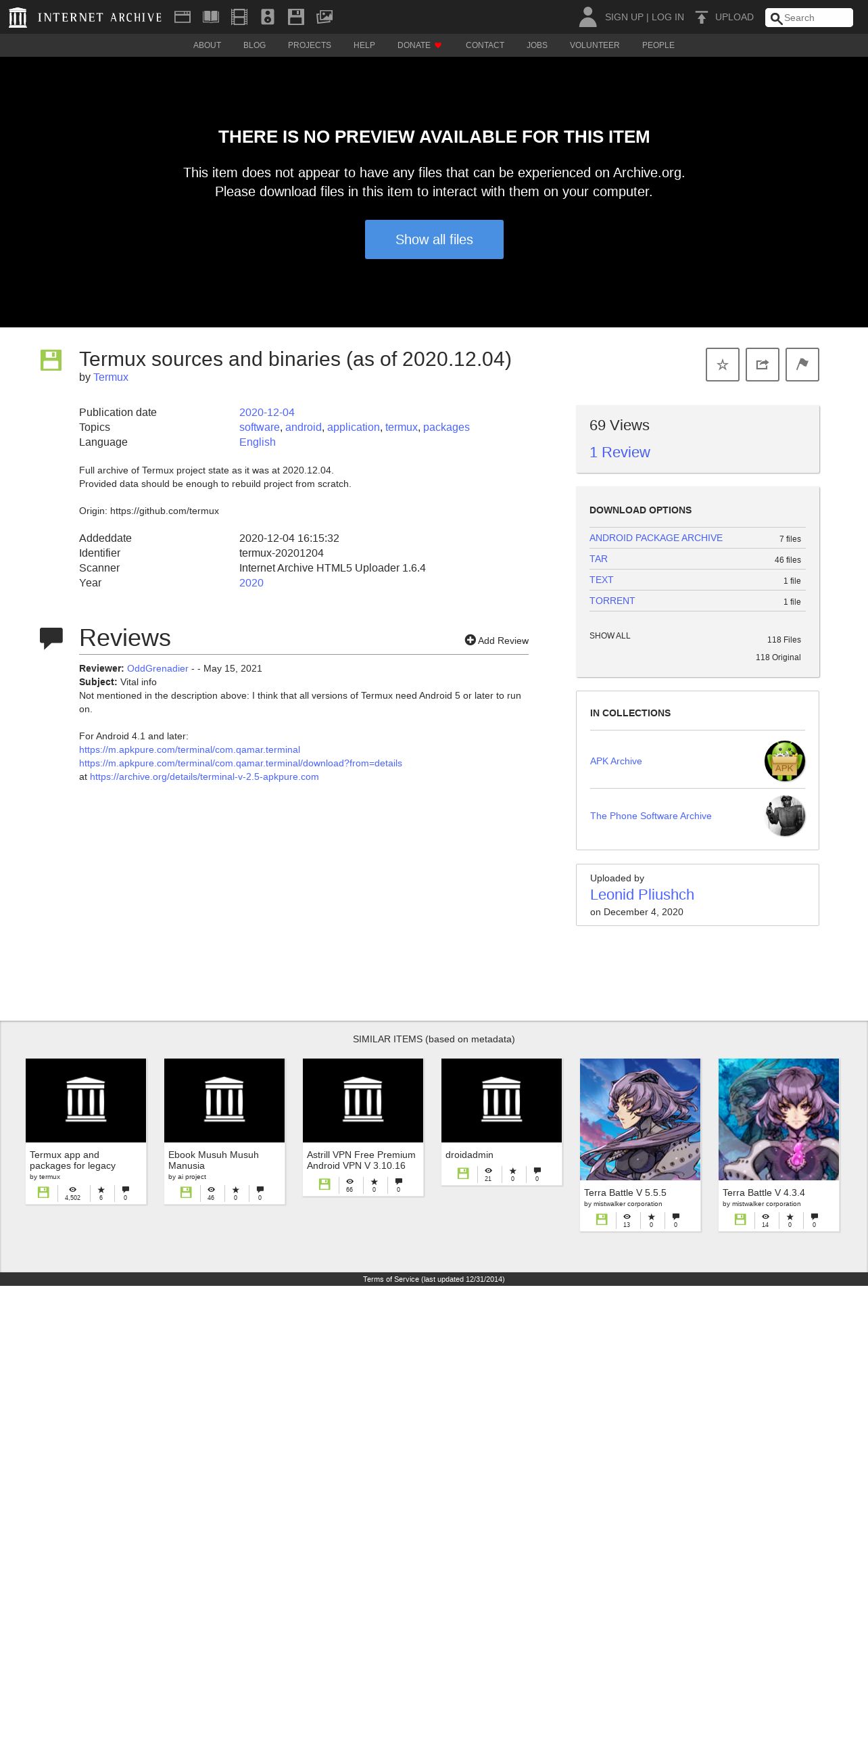Open the 1 Review link
Image resolution: width=868 pixels, height=1737 pixels.
pos(619,453)
